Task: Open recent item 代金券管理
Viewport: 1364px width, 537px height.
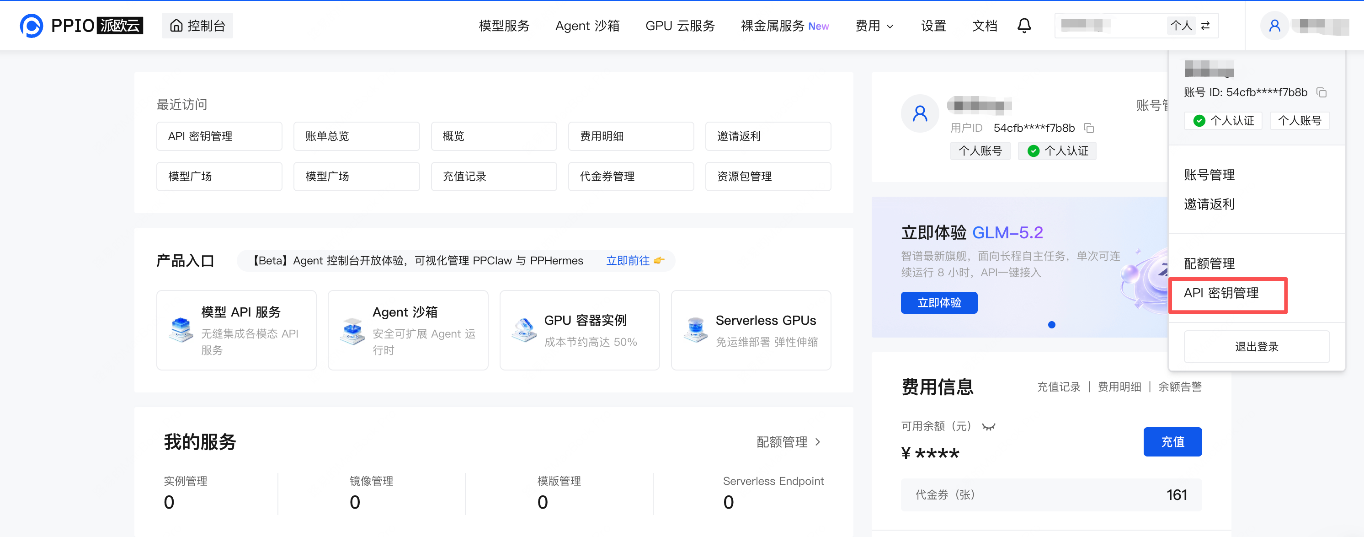Action: [x=631, y=177]
